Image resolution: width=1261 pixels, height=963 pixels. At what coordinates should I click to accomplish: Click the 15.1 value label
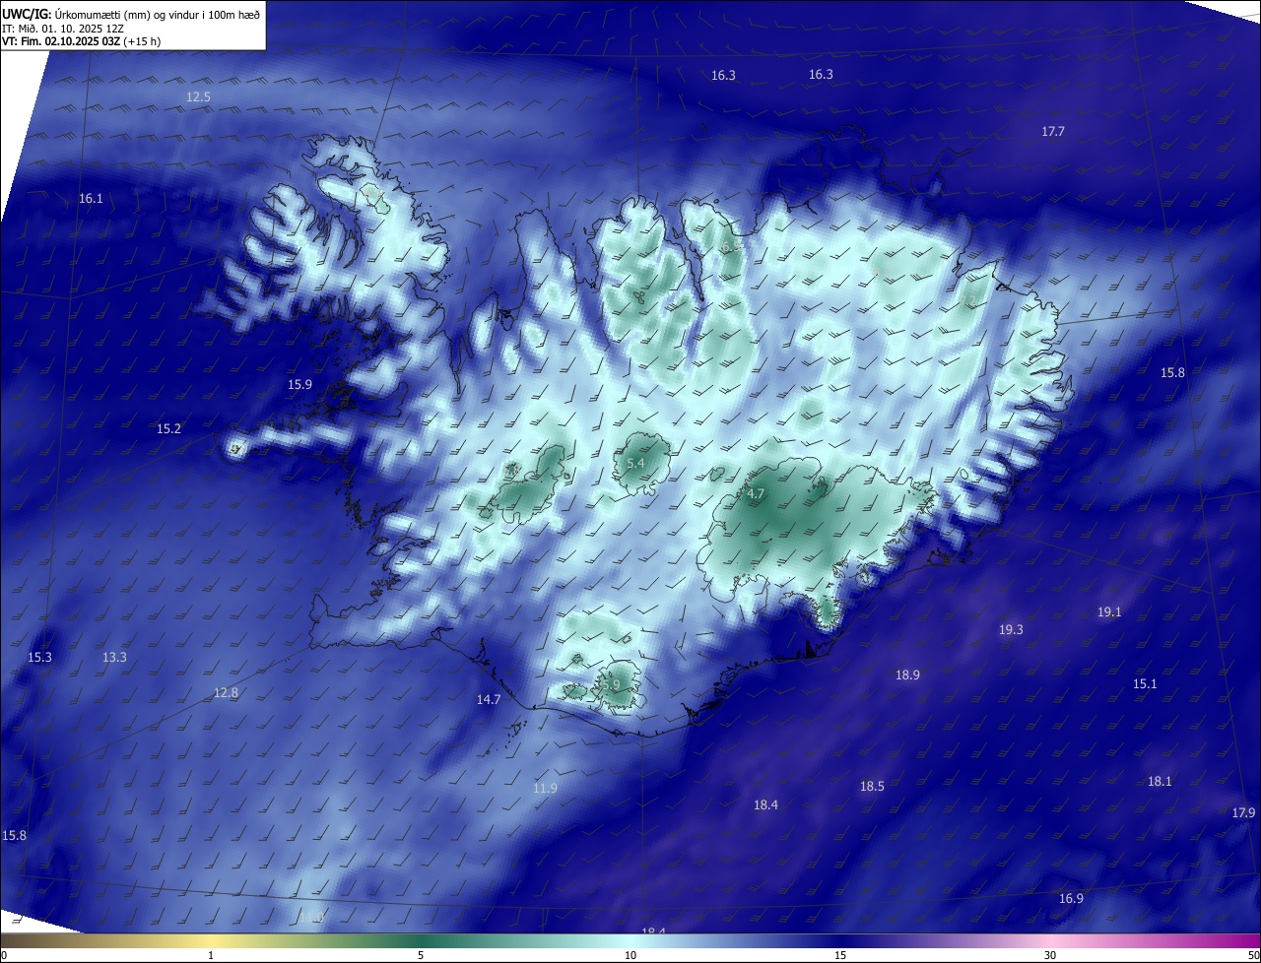click(x=1145, y=684)
